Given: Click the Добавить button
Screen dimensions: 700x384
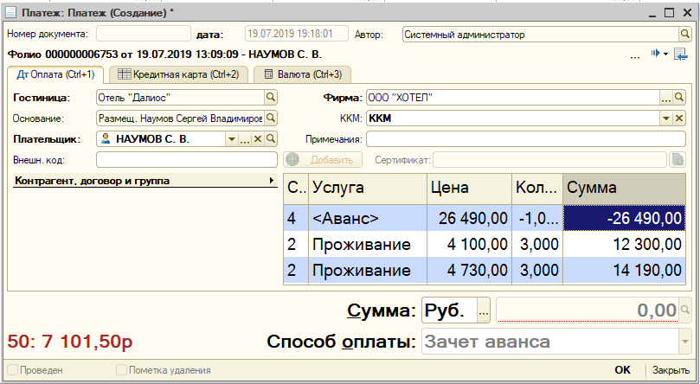Looking at the screenshot, I should click(323, 160).
